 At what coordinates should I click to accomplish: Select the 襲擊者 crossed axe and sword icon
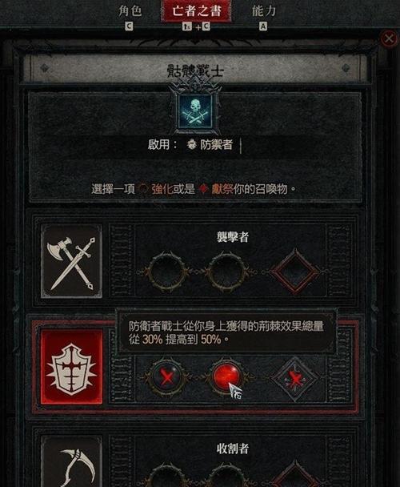coord(72,261)
